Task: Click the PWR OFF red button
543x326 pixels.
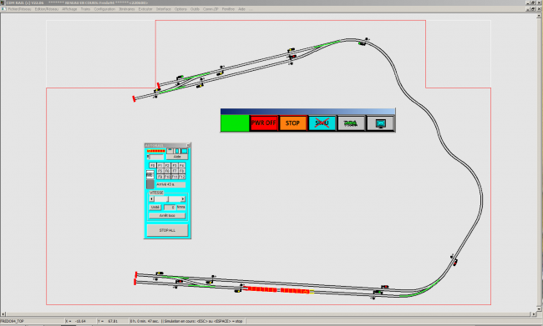Action: (x=264, y=123)
